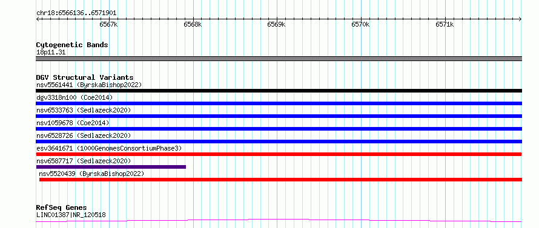Click the nsv6587717 purple variant bar
Viewport: 539px width, 228px height.
[x=111, y=167]
